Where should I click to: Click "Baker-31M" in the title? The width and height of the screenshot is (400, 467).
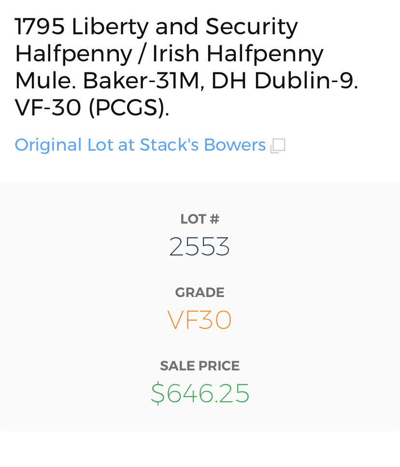(x=141, y=81)
